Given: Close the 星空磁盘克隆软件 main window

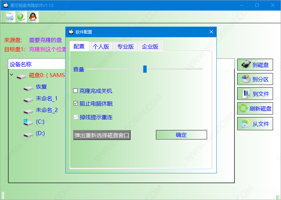Looking at the screenshot, I should click(x=273, y=5).
